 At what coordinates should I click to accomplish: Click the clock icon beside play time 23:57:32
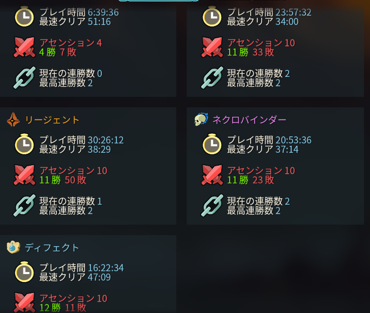pos(212,16)
